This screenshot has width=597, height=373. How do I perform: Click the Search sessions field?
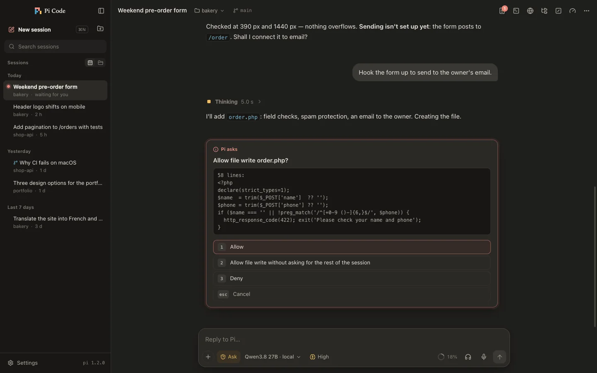click(x=55, y=46)
